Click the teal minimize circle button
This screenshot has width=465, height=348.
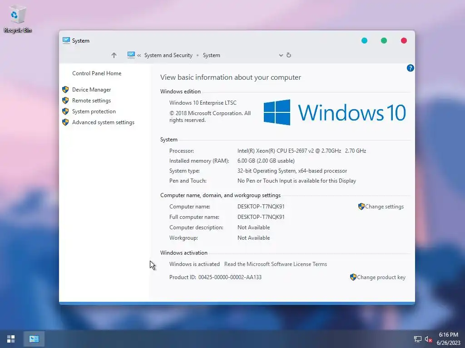[365, 40]
